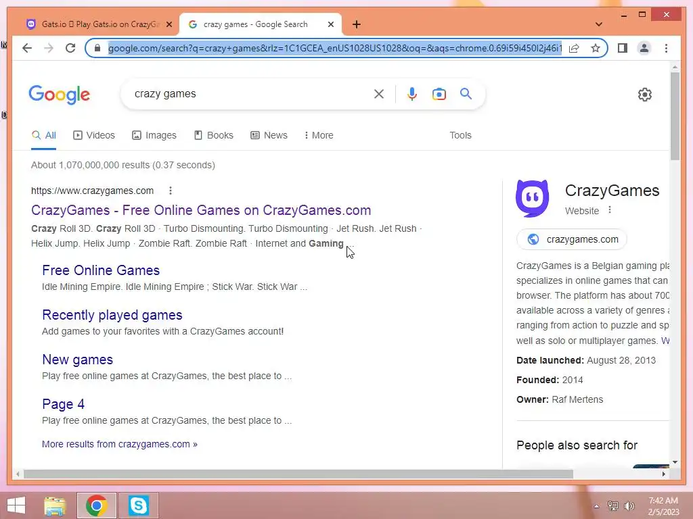Open the Windows Start menu
The image size is (693, 519).
point(16,505)
